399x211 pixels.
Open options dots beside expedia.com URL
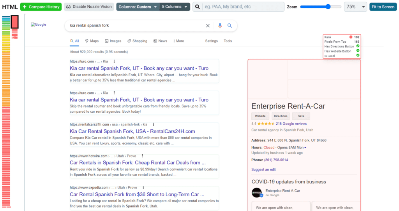point(143,187)
